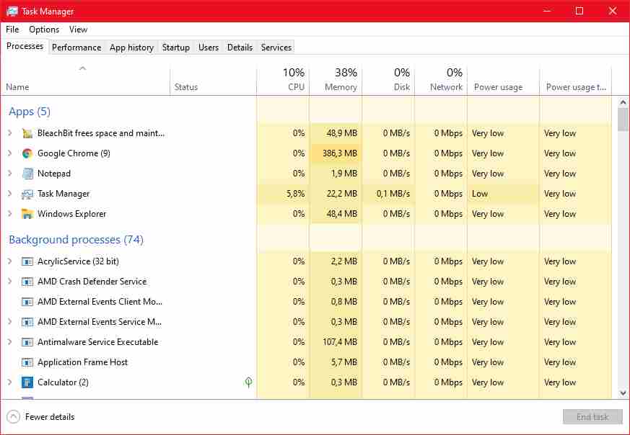Expand the Windows Explorer entry

click(10, 214)
